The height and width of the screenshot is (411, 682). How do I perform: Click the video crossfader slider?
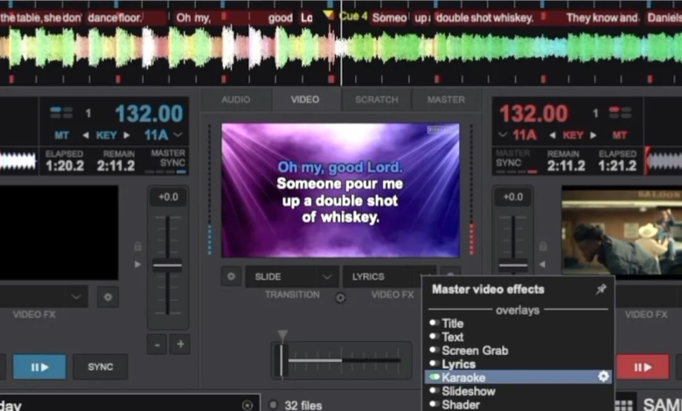tap(282, 359)
